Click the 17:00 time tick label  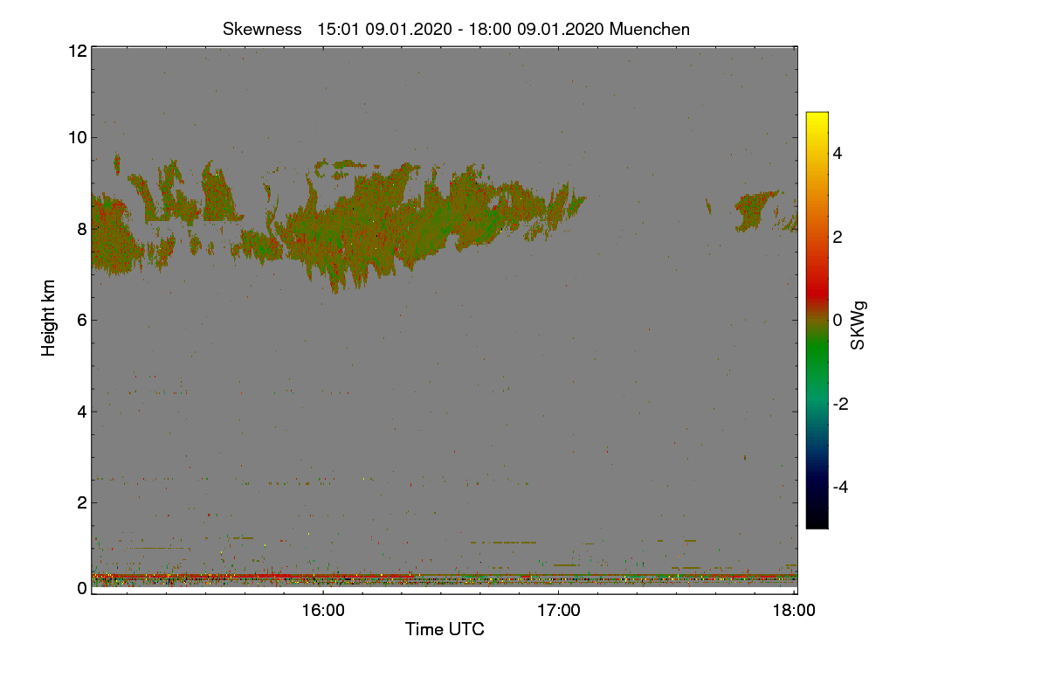[559, 611]
